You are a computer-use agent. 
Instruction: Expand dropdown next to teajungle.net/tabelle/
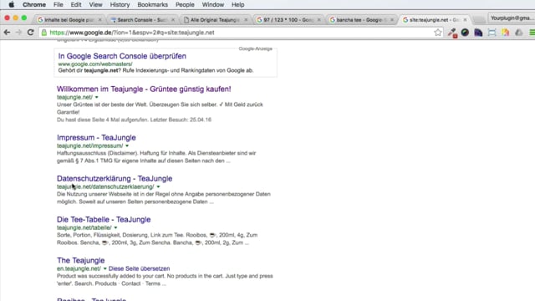coord(115,227)
